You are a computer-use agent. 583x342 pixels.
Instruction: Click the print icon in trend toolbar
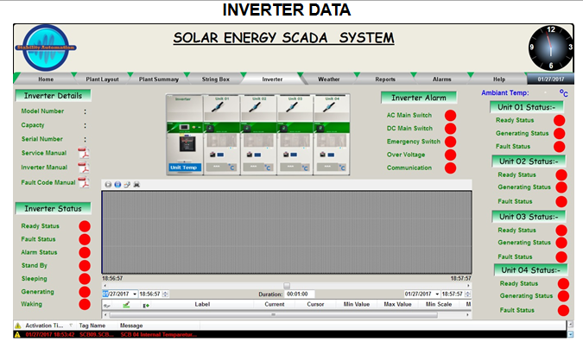(136, 184)
